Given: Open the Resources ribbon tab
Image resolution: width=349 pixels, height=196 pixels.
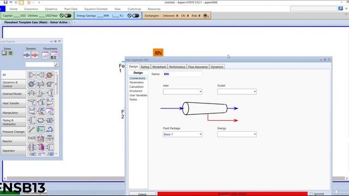Looking at the screenshot, I should coord(154,9).
